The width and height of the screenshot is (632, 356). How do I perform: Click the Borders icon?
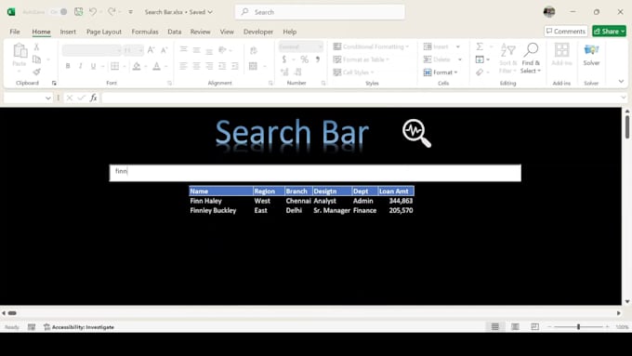[115, 66]
